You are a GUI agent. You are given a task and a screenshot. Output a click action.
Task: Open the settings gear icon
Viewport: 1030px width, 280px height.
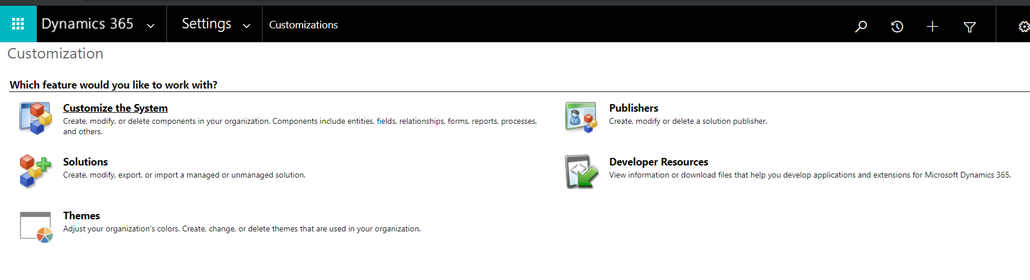click(1024, 27)
